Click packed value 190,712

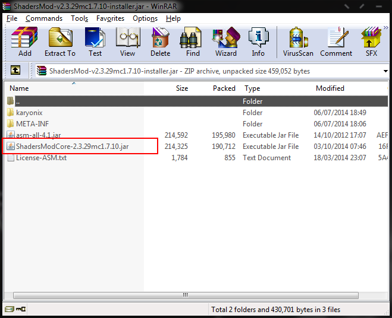click(224, 147)
